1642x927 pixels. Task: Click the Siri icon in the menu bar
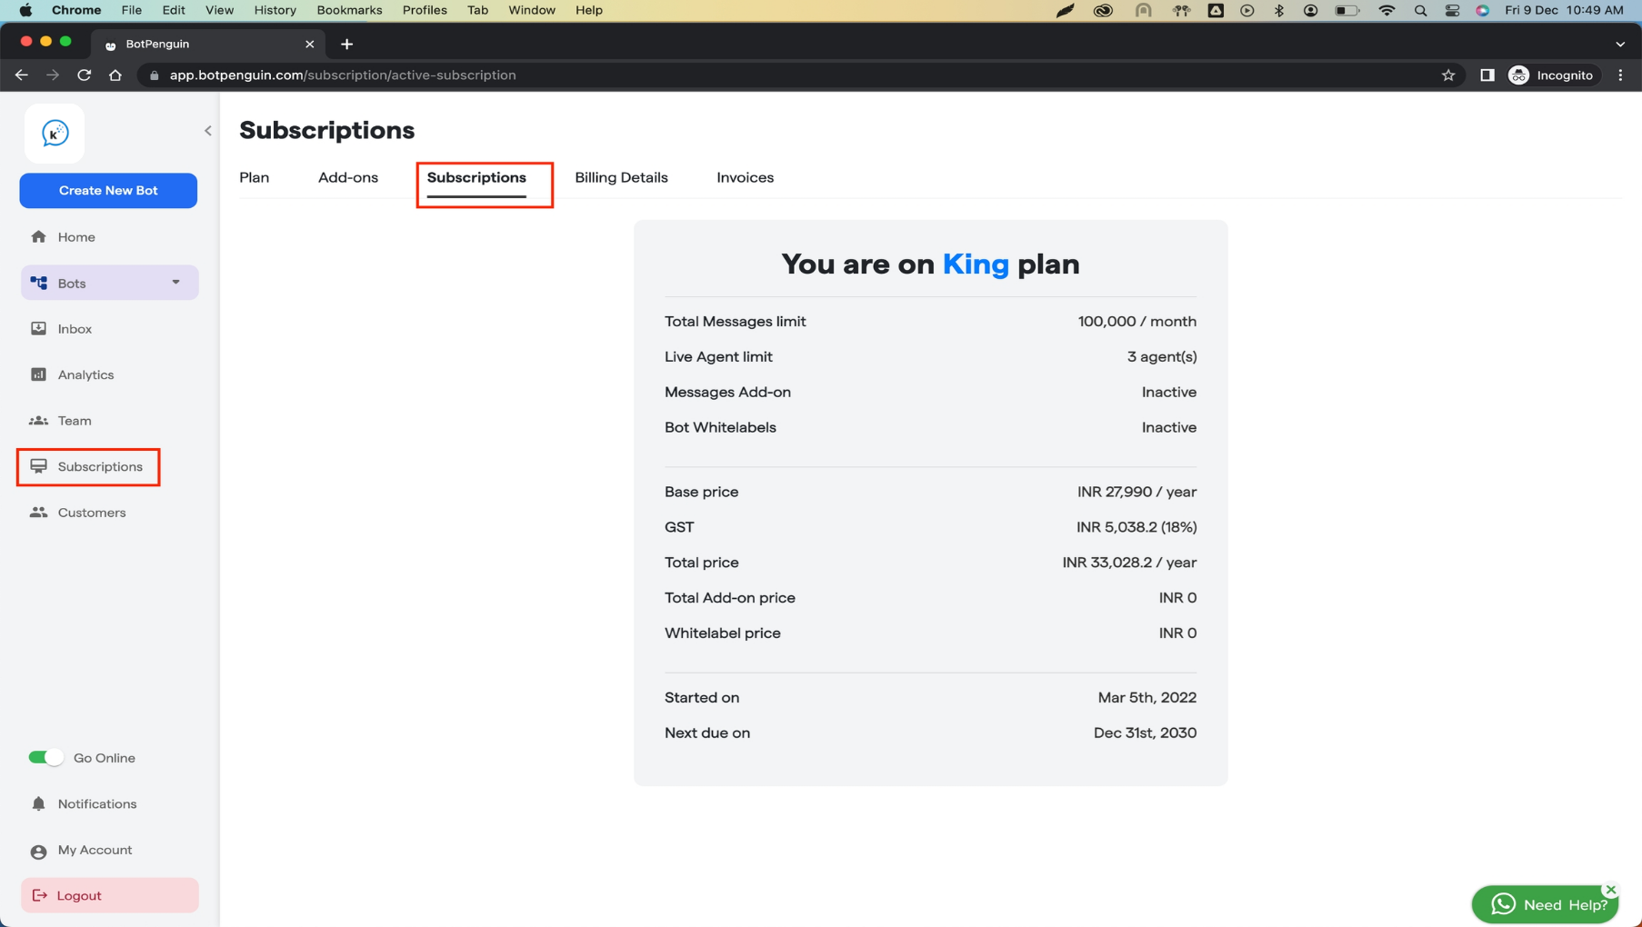pos(1483,10)
